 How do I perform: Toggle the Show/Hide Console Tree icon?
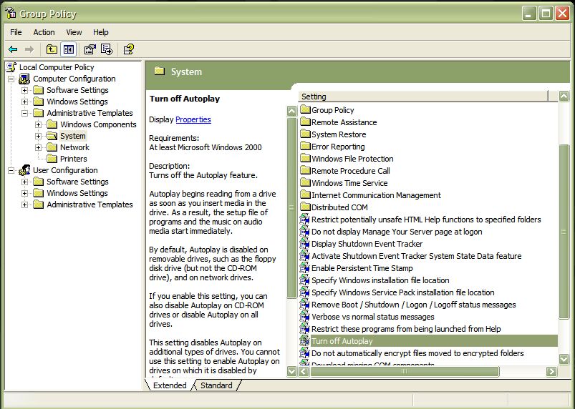click(69, 49)
